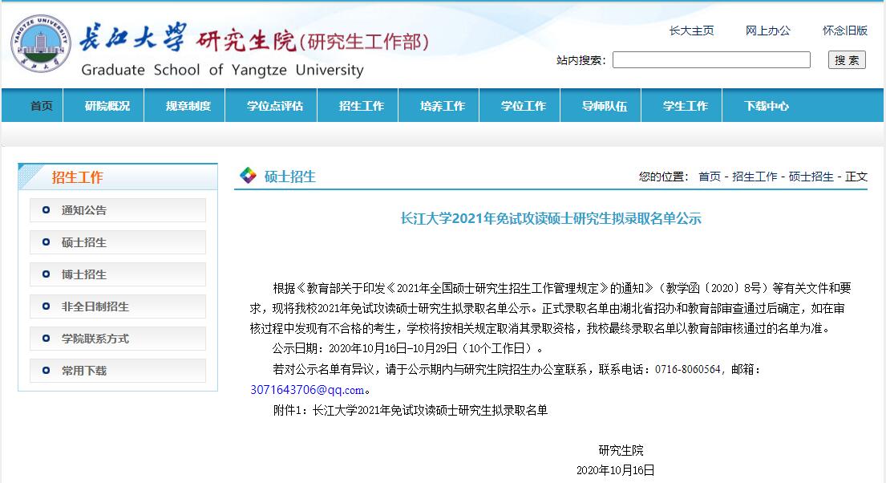Click the 搜索 search button
The width and height of the screenshot is (886, 483).
(x=847, y=60)
